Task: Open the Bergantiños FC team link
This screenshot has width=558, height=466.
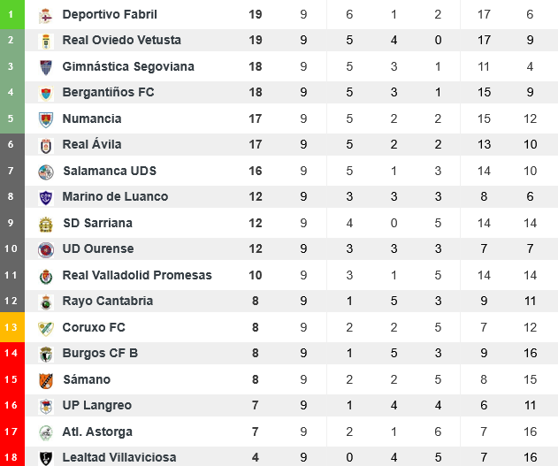Action: [x=108, y=93]
